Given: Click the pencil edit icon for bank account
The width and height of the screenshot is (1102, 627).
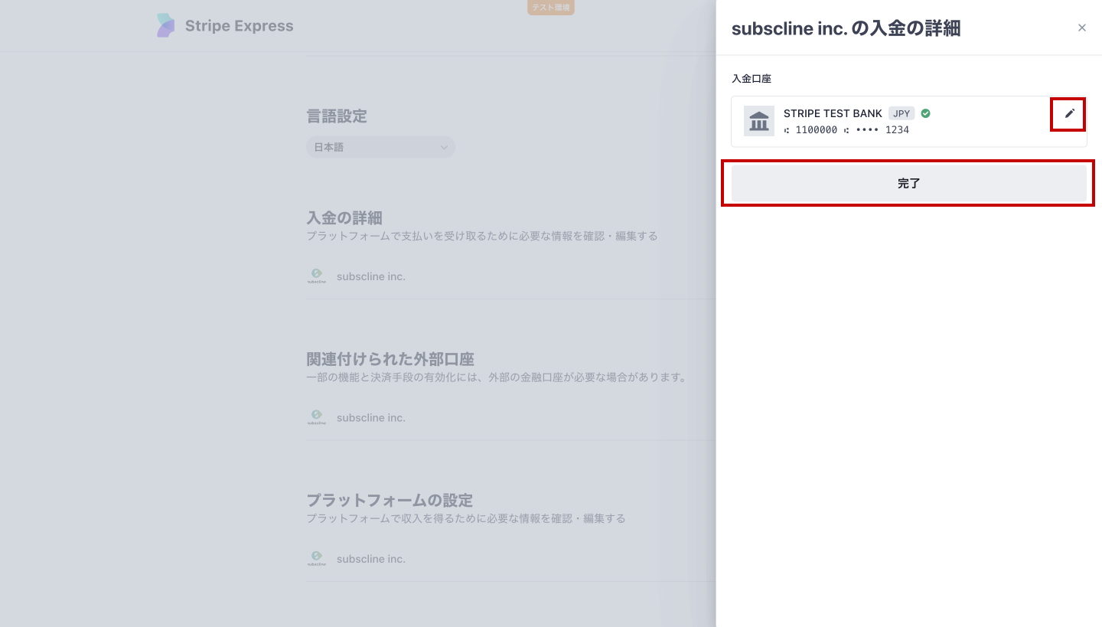Looking at the screenshot, I should 1070,113.
